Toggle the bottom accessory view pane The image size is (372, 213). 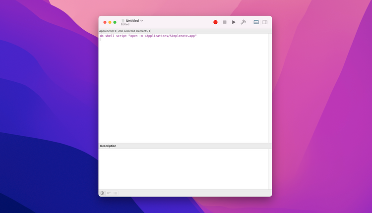click(x=256, y=22)
